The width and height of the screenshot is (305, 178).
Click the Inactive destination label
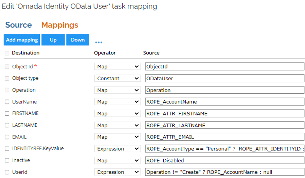pyautogui.click(x=21, y=160)
